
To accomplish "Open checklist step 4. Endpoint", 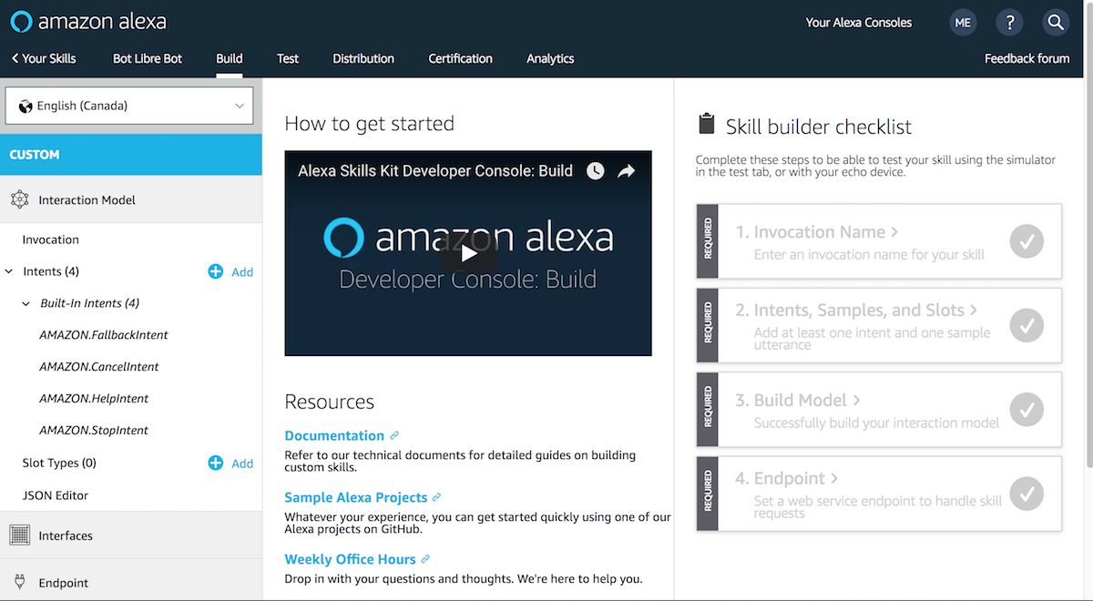I will pos(787,478).
